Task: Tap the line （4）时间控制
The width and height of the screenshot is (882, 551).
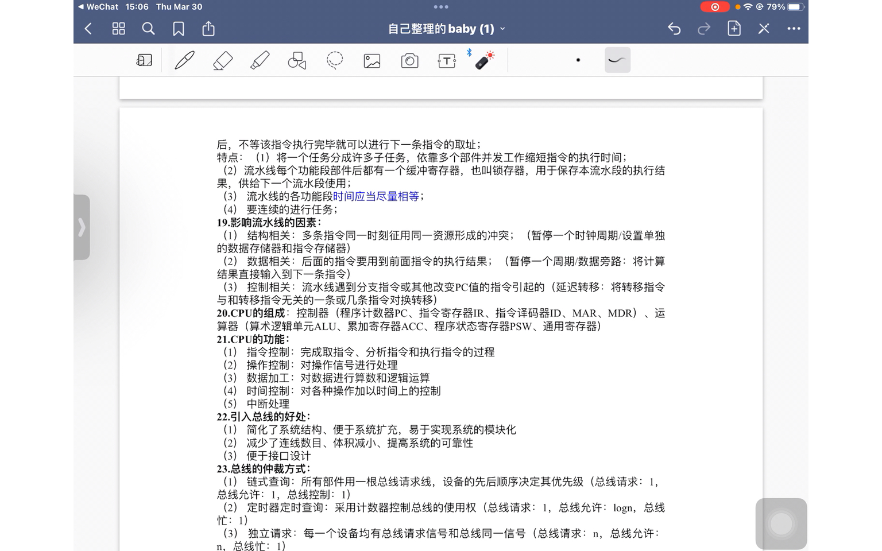Action: [x=330, y=391]
